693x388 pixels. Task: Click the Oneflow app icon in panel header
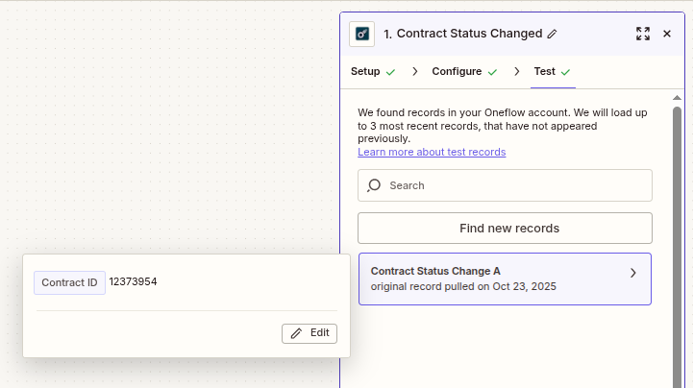pos(362,34)
